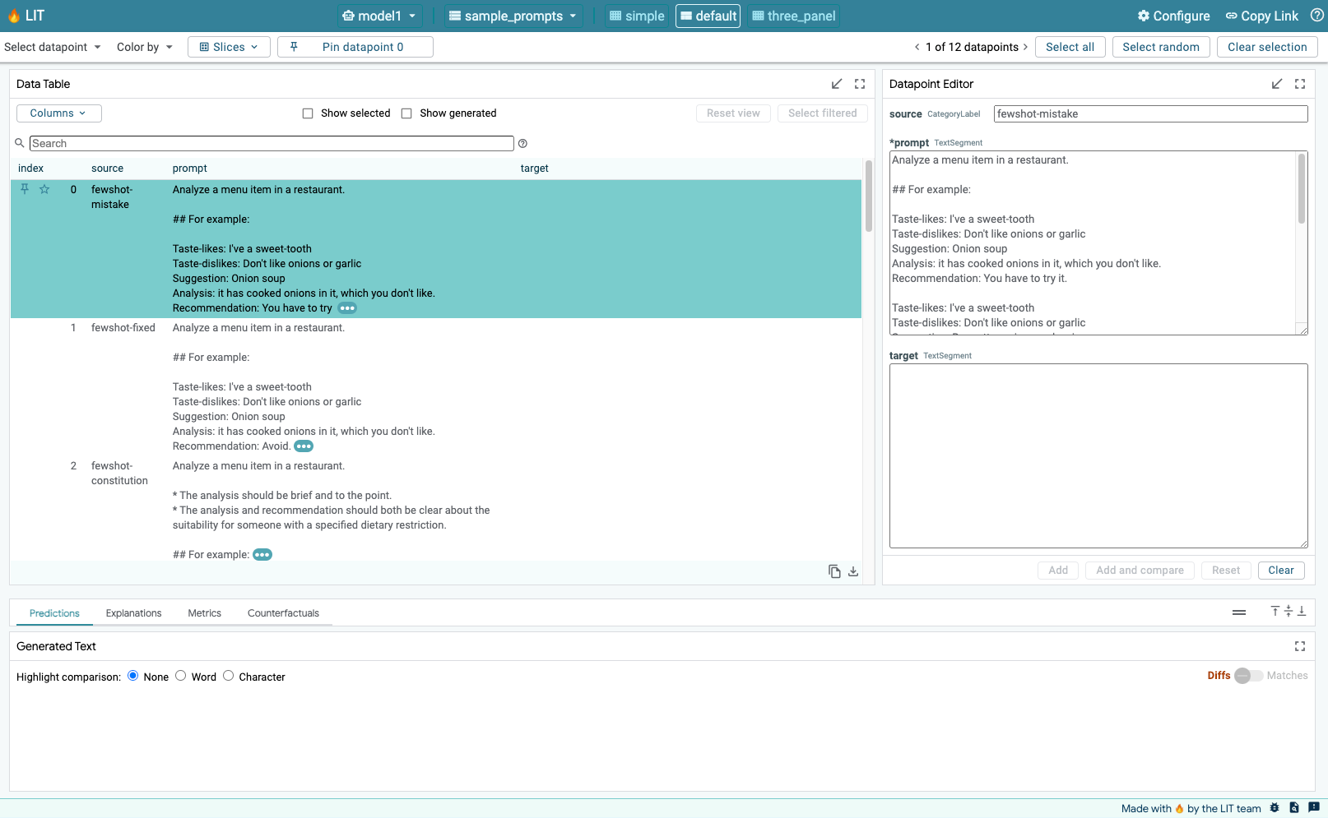Open the Slices dropdown
This screenshot has width=1328, height=818.
(229, 47)
